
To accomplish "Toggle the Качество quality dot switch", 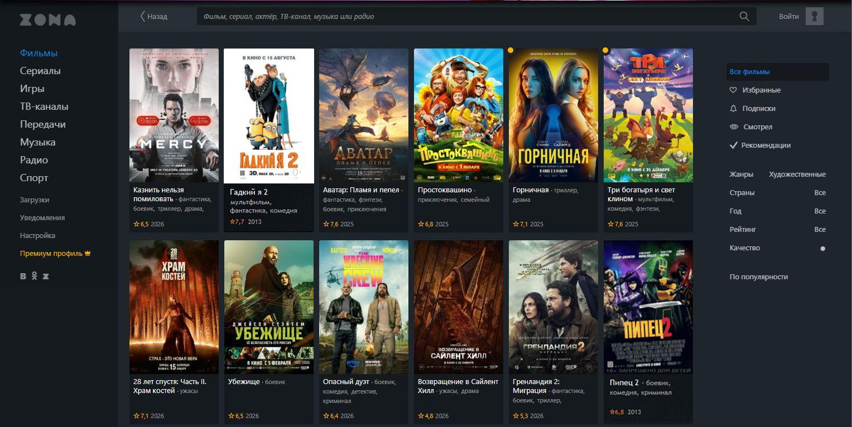I will tap(822, 249).
